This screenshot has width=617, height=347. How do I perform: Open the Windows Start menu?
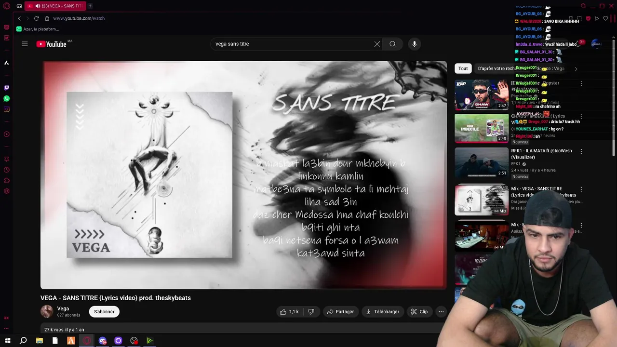(x=8, y=341)
